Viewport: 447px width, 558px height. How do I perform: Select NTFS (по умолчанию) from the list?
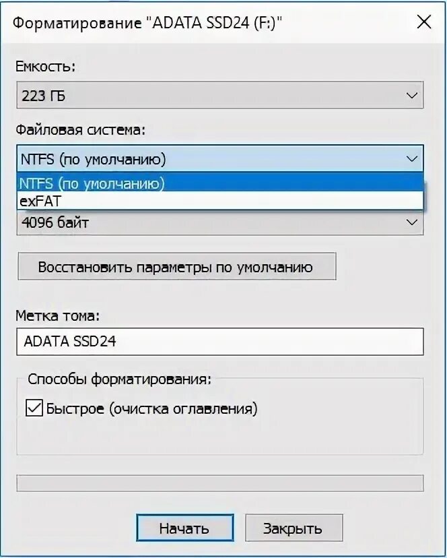pos(220,183)
